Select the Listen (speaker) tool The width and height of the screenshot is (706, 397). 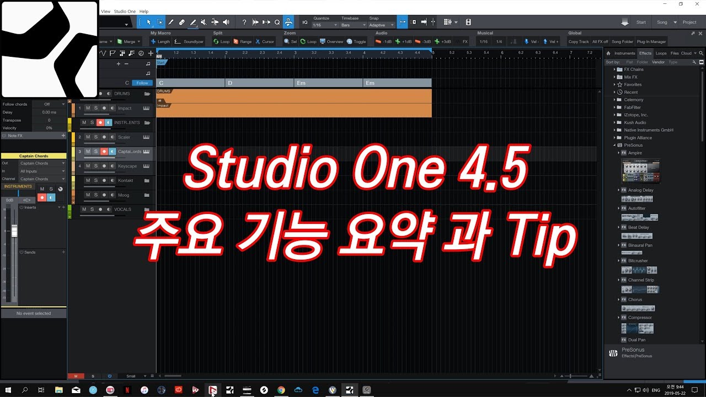(226, 22)
